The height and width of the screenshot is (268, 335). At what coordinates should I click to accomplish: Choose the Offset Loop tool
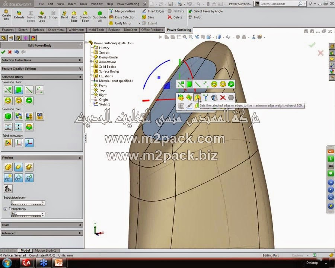pyautogui.click(x=42, y=17)
